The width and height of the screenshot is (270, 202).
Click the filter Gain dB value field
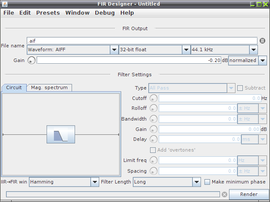[210, 129]
